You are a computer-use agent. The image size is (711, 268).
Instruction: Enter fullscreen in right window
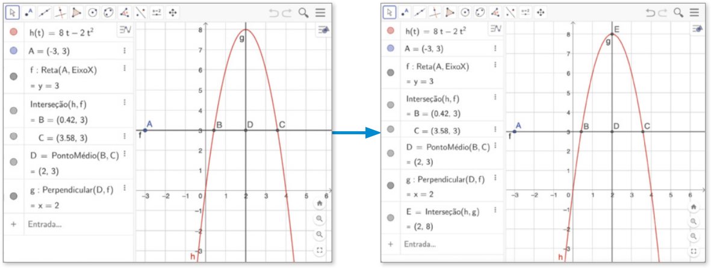click(x=694, y=251)
